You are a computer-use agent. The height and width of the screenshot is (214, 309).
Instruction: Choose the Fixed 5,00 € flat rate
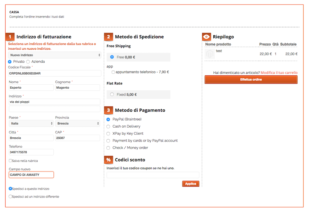tap(112, 94)
